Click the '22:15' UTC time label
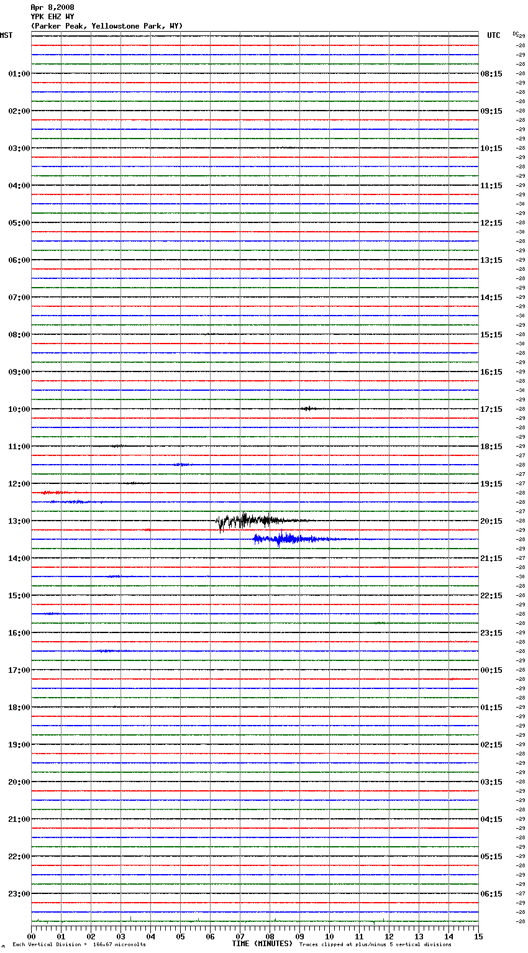The image size is (528, 953). click(491, 596)
